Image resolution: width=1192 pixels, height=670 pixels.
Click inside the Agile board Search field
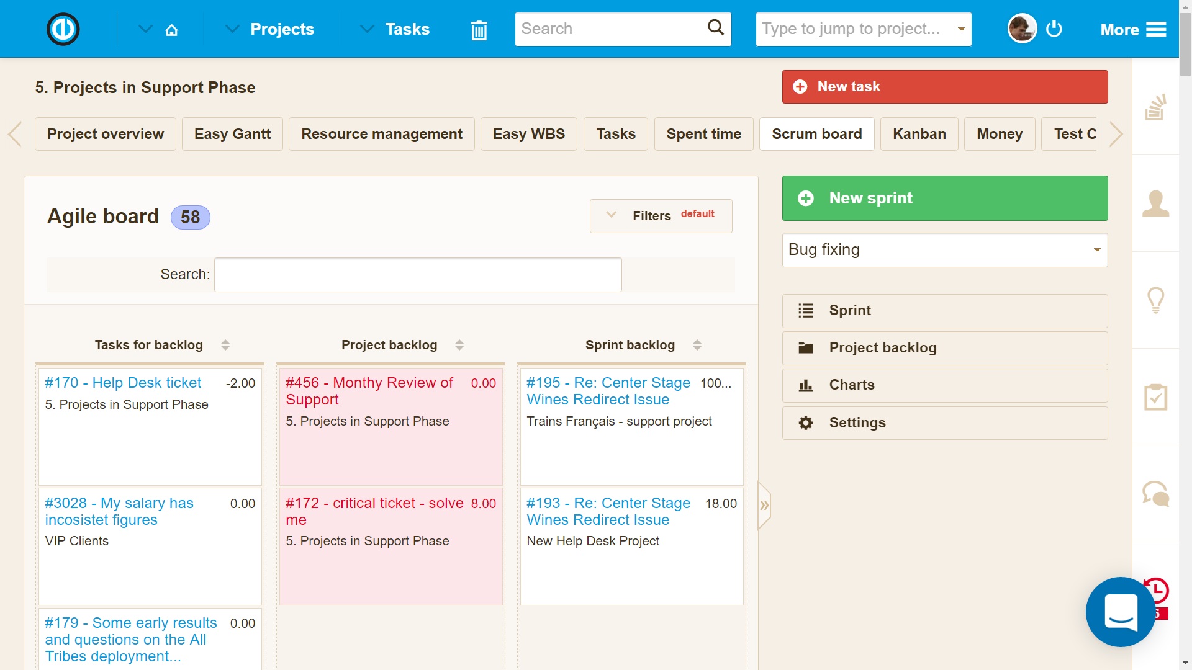[417, 274]
